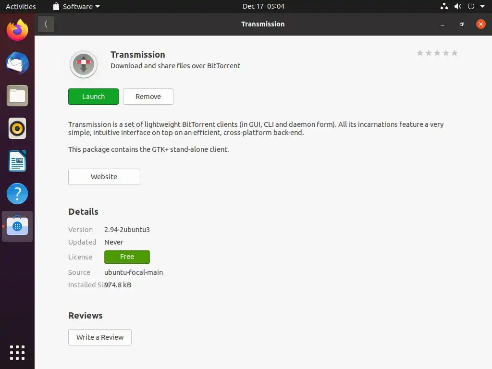492x369 pixels.
Task: Click the Transmission title heading
Action: click(x=138, y=55)
